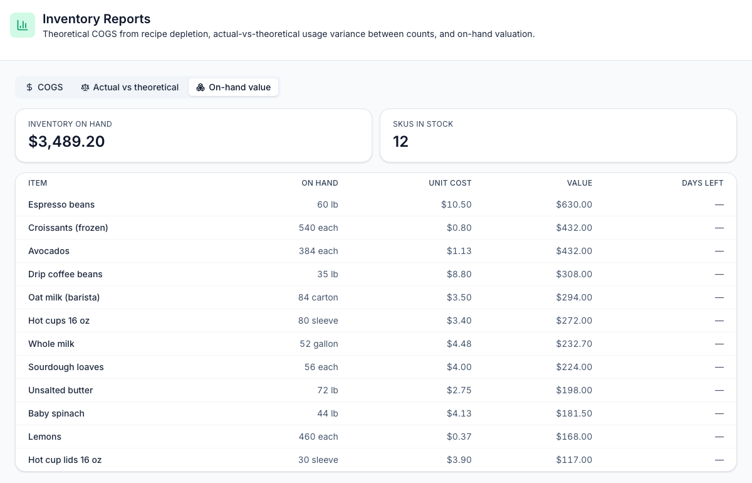Click the $272.00 value cell
Screen dimensions: 752x483
(x=574, y=321)
